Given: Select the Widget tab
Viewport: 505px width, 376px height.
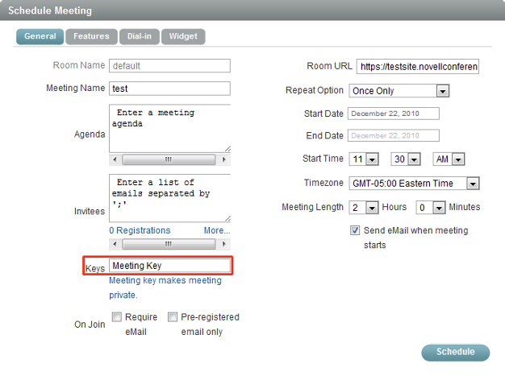Looking at the screenshot, I should [x=183, y=36].
